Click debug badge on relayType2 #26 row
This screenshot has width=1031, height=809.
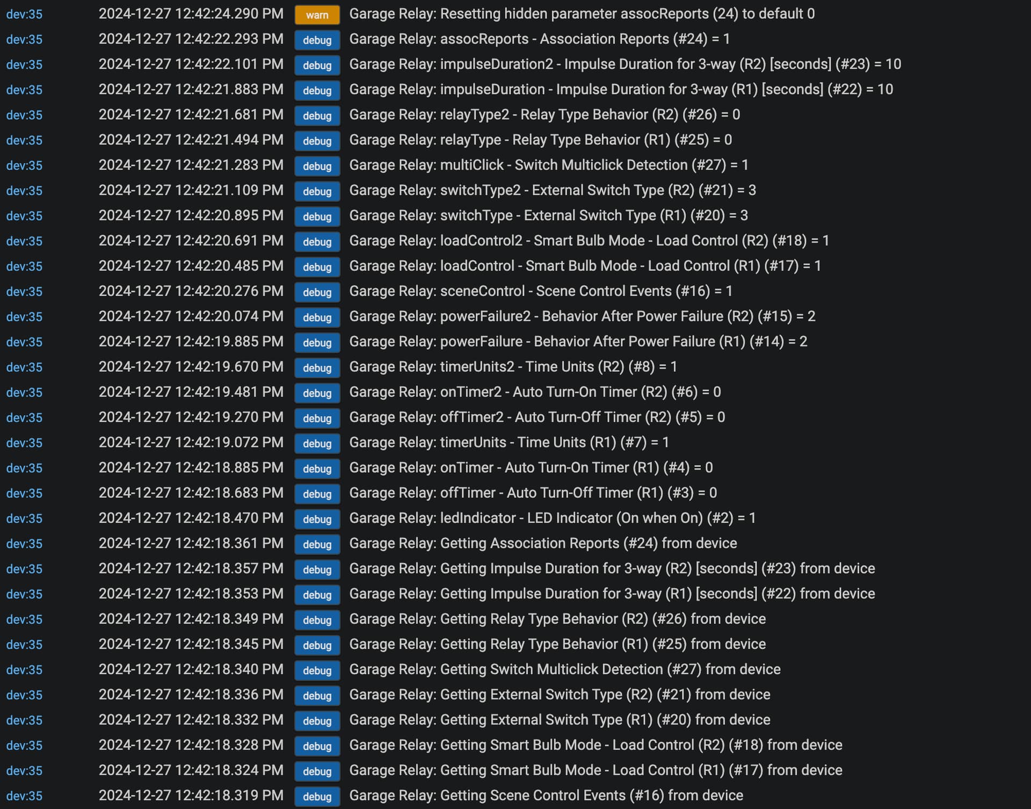tap(317, 115)
